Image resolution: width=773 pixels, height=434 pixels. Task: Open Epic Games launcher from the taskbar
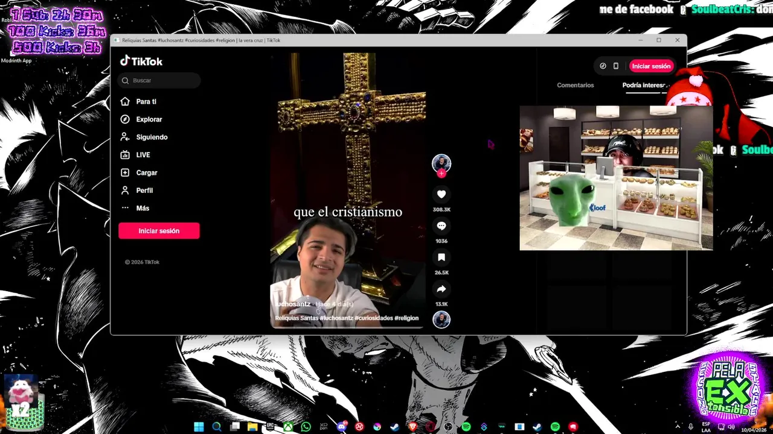coord(270,427)
